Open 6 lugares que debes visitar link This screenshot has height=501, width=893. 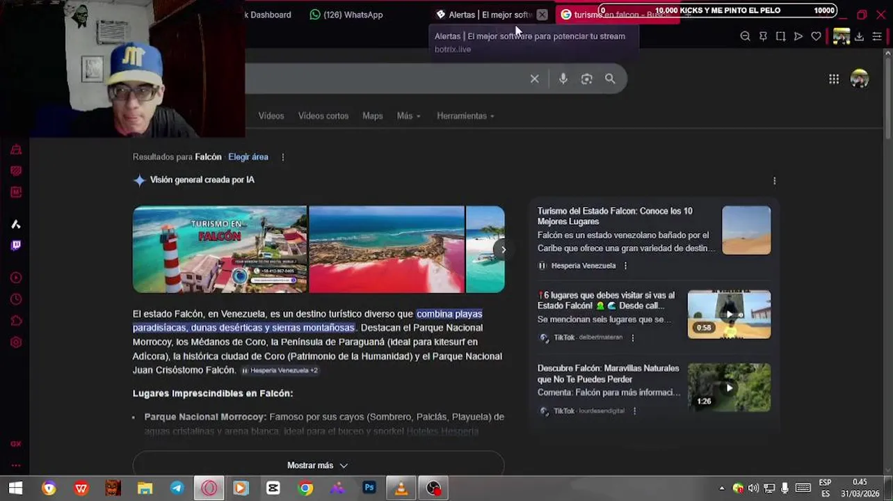[606, 301]
